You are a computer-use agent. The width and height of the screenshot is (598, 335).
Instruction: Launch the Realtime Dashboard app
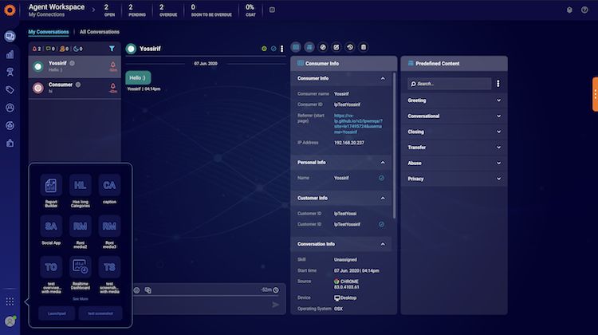point(80,268)
